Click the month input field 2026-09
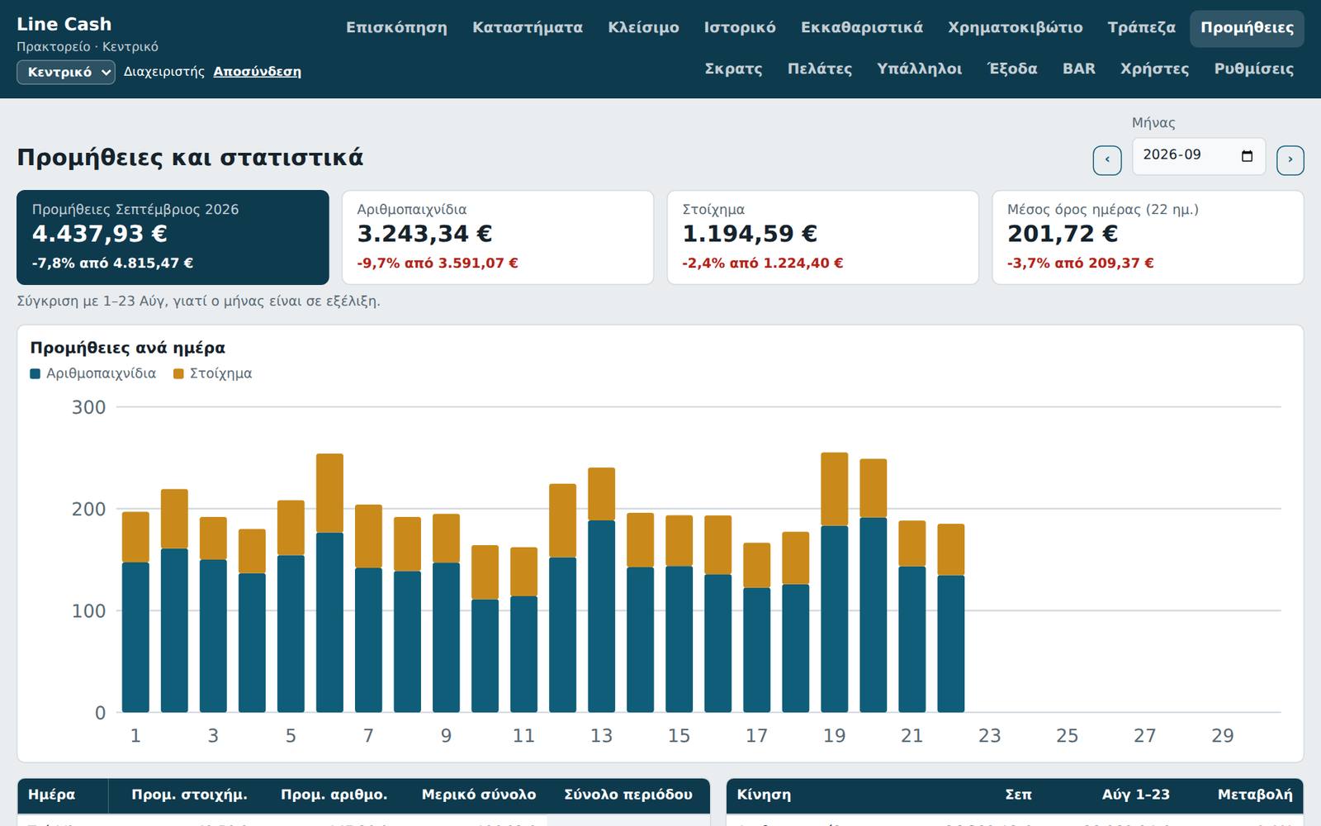 [x=1198, y=156]
